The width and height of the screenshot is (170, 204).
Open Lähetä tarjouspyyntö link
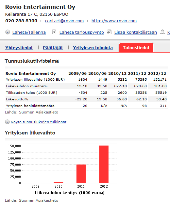81,32
